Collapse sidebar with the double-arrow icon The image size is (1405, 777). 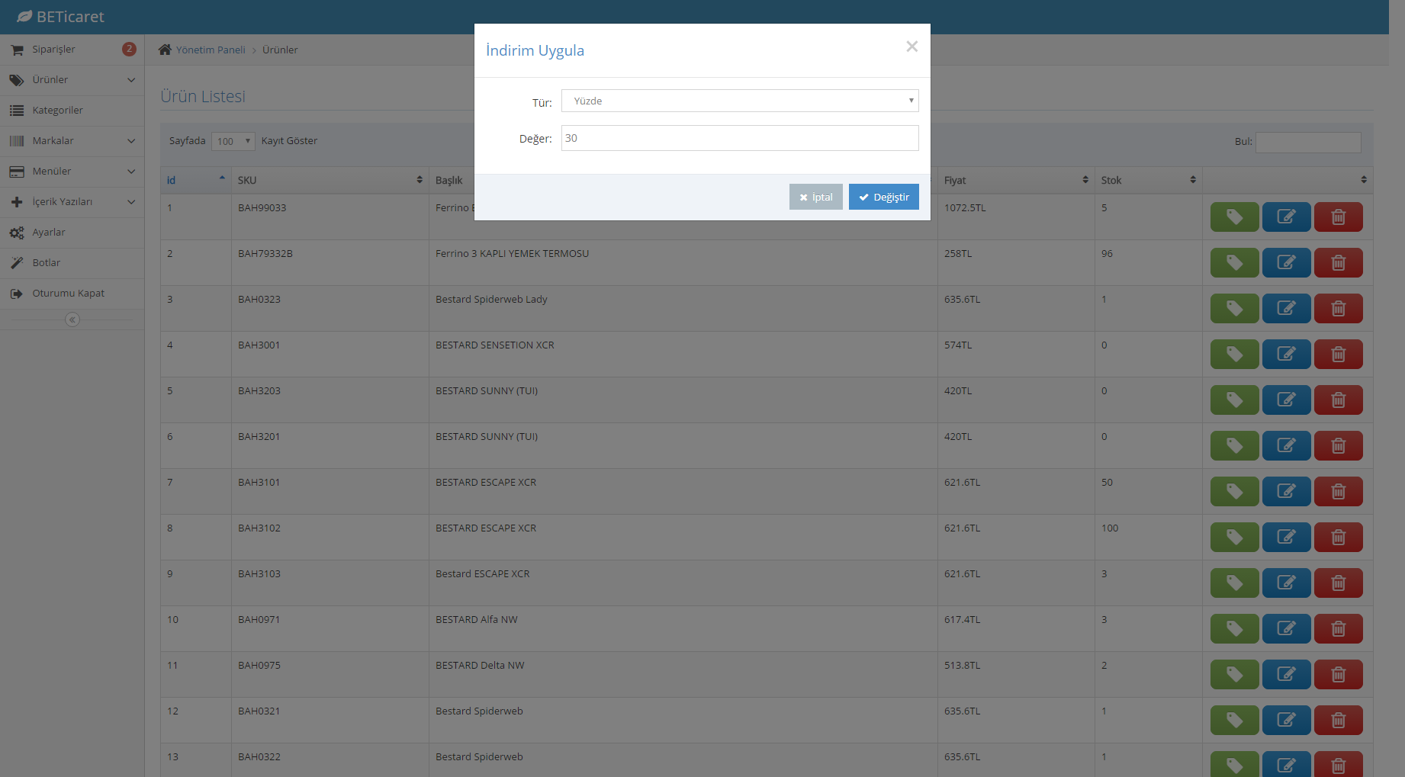coord(72,319)
